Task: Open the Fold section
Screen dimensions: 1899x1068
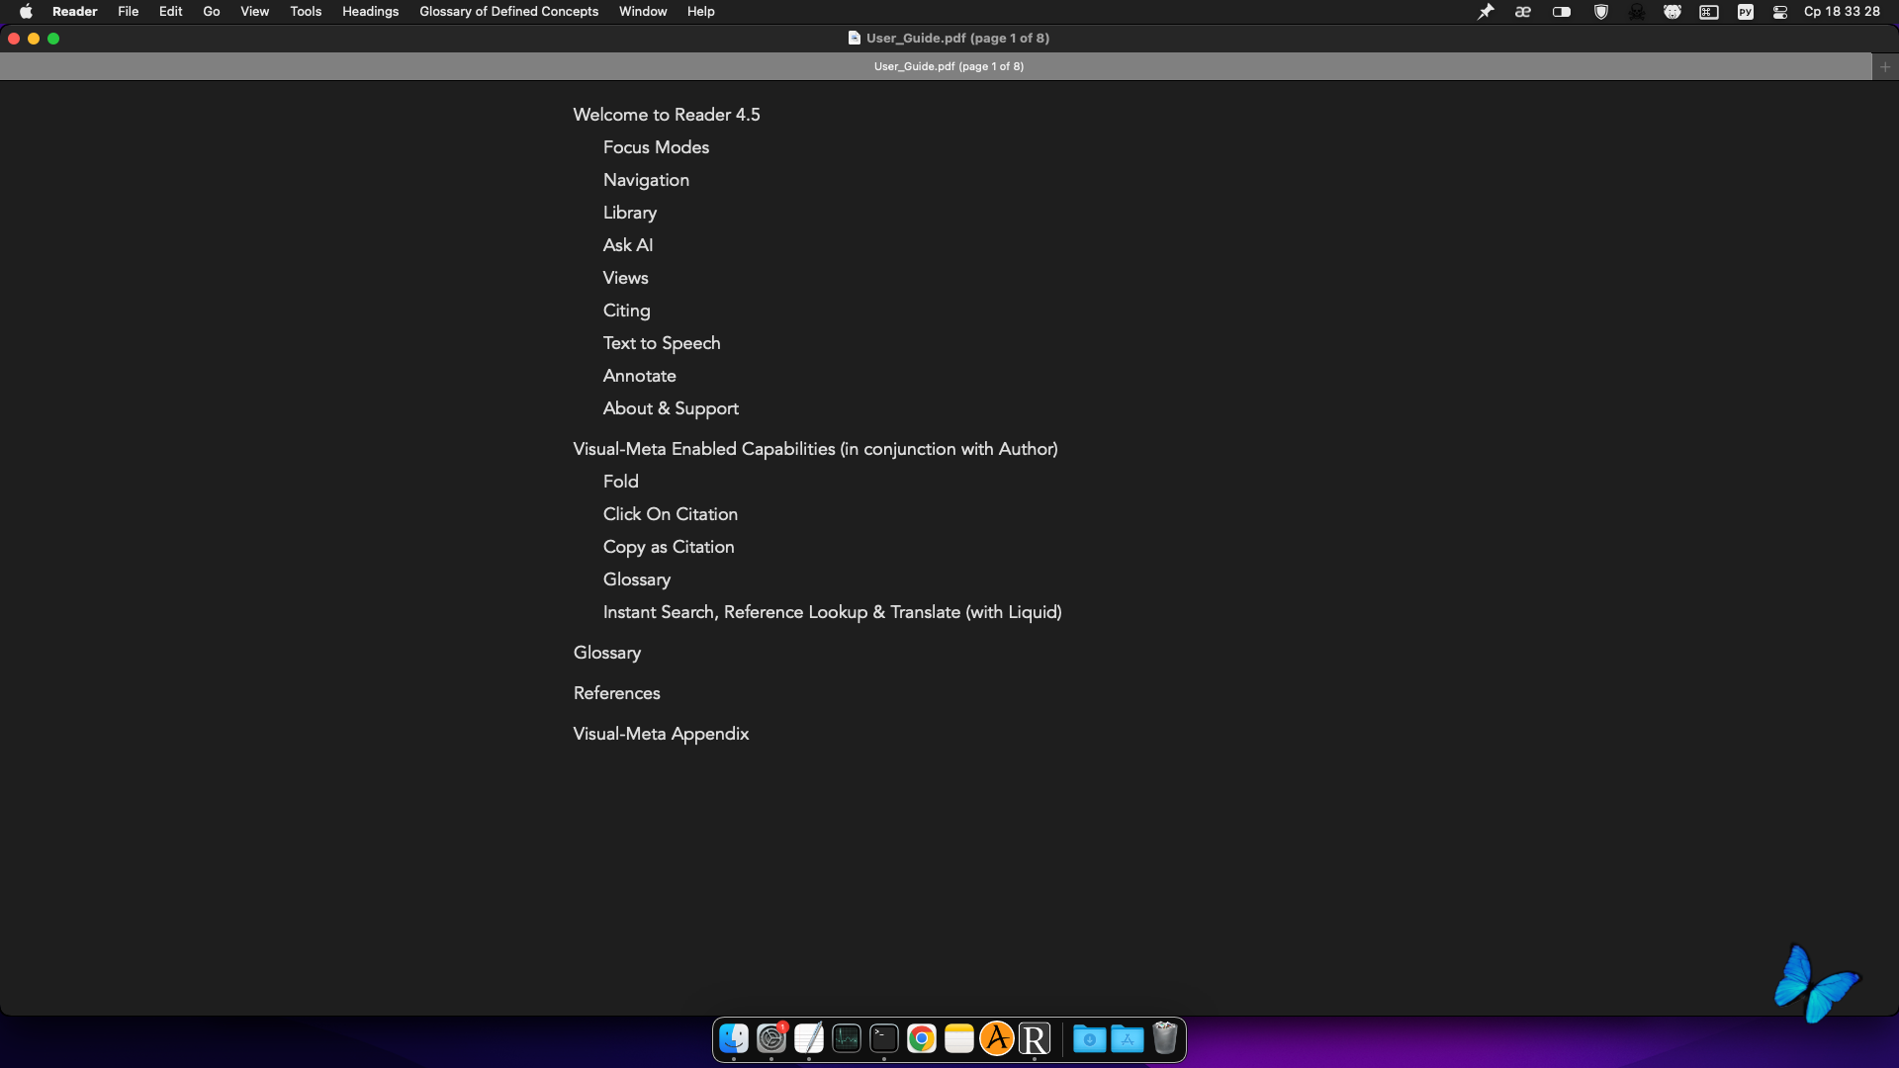Action: (621, 482)
